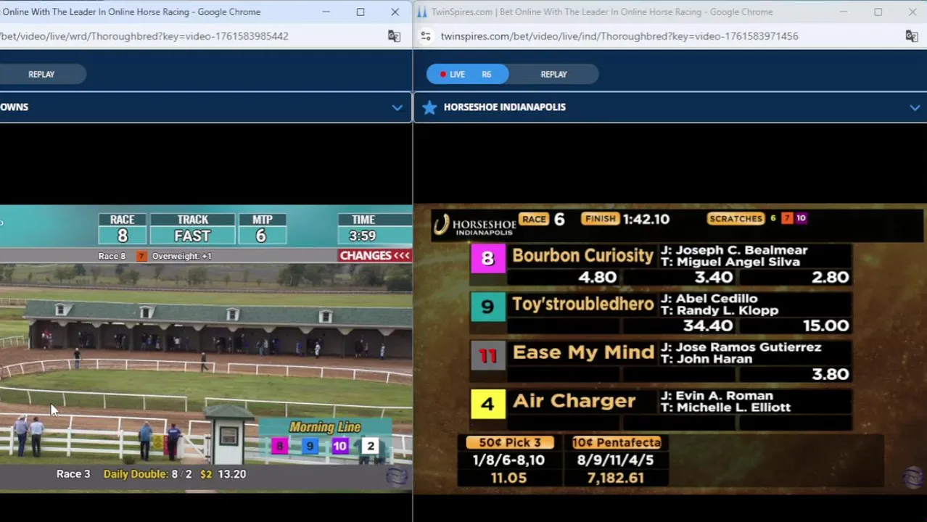Image resolution: width=927 pixels, height=522 pixels.
Task: Click place payout 34.40 for Toy'stroubledhero
Action: click(708, 326)
